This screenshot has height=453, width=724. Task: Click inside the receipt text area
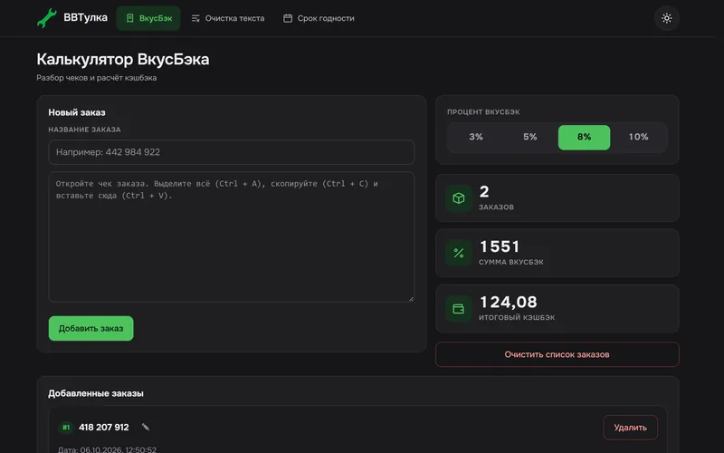tap(232, 237)
